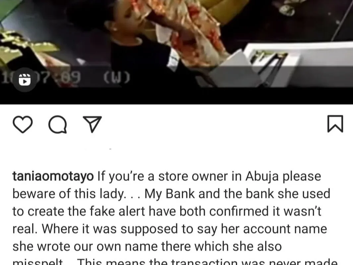
Task: Click the caption line mentioning Abuja
Action: click(167, 176)
